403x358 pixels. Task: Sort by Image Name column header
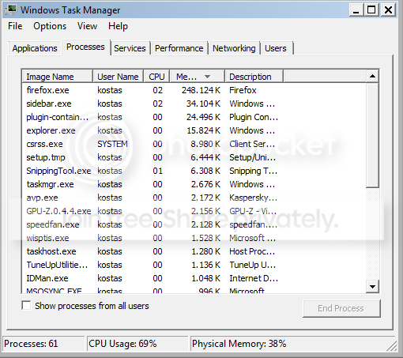tap(58, 77)
